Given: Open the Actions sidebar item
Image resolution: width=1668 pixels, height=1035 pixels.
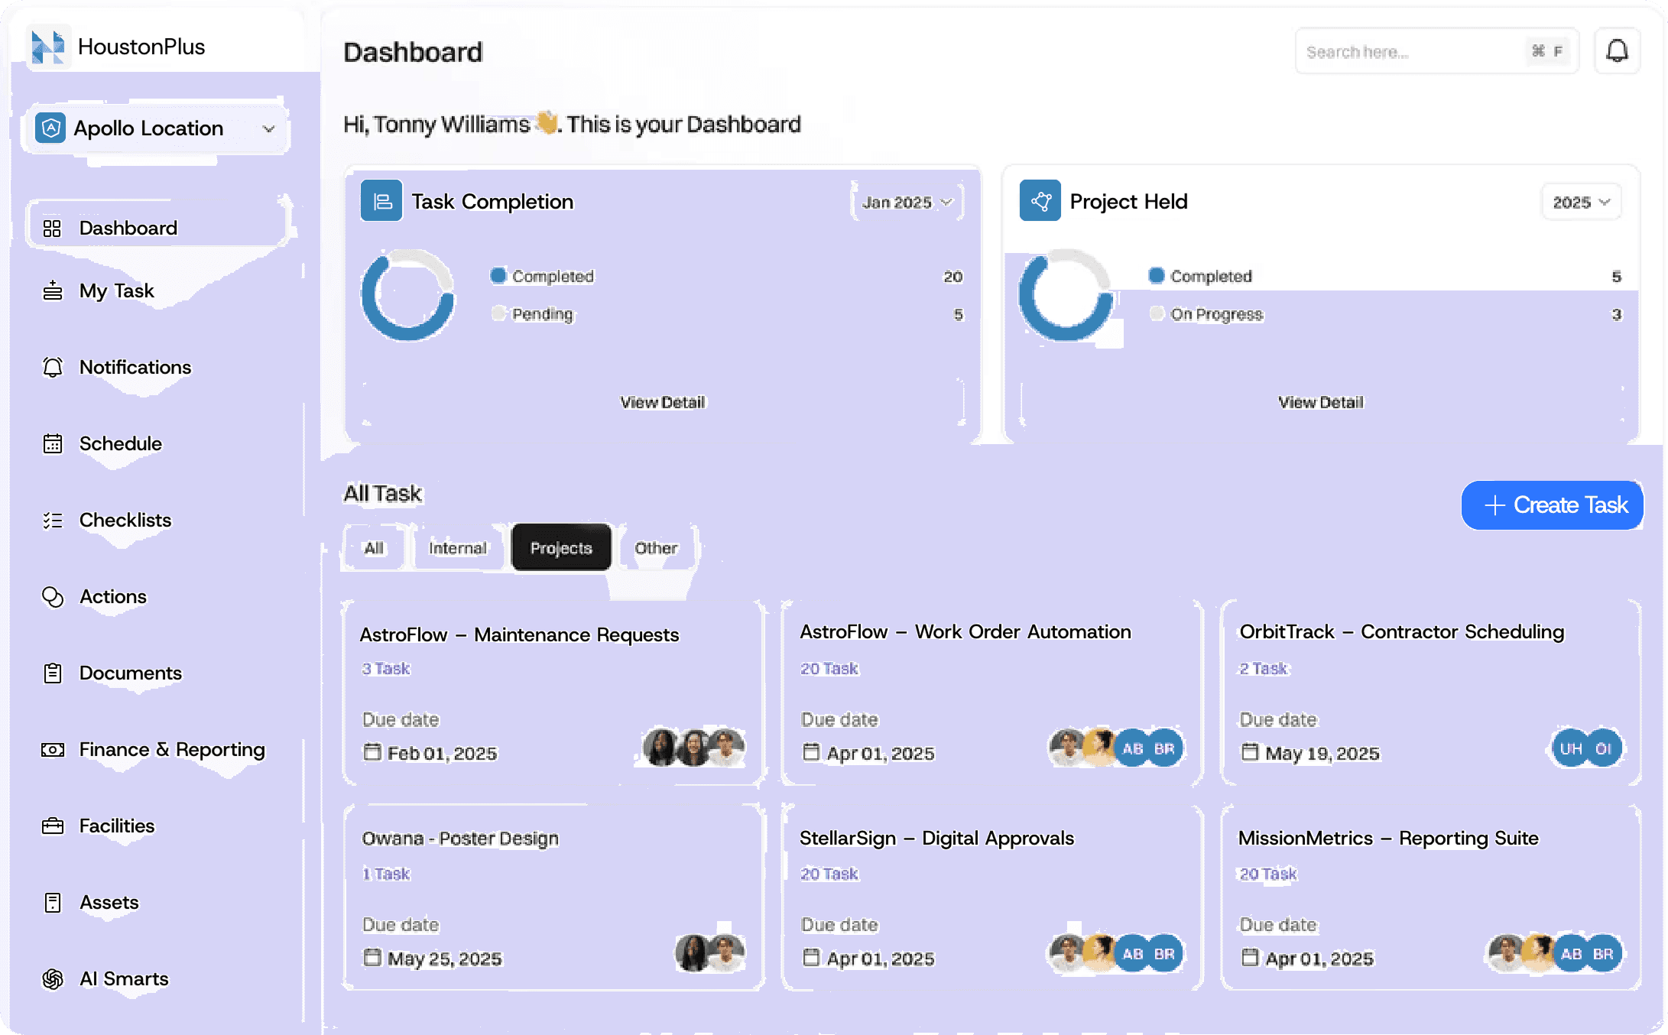Looking at the screenshot, I should [113, 596].
